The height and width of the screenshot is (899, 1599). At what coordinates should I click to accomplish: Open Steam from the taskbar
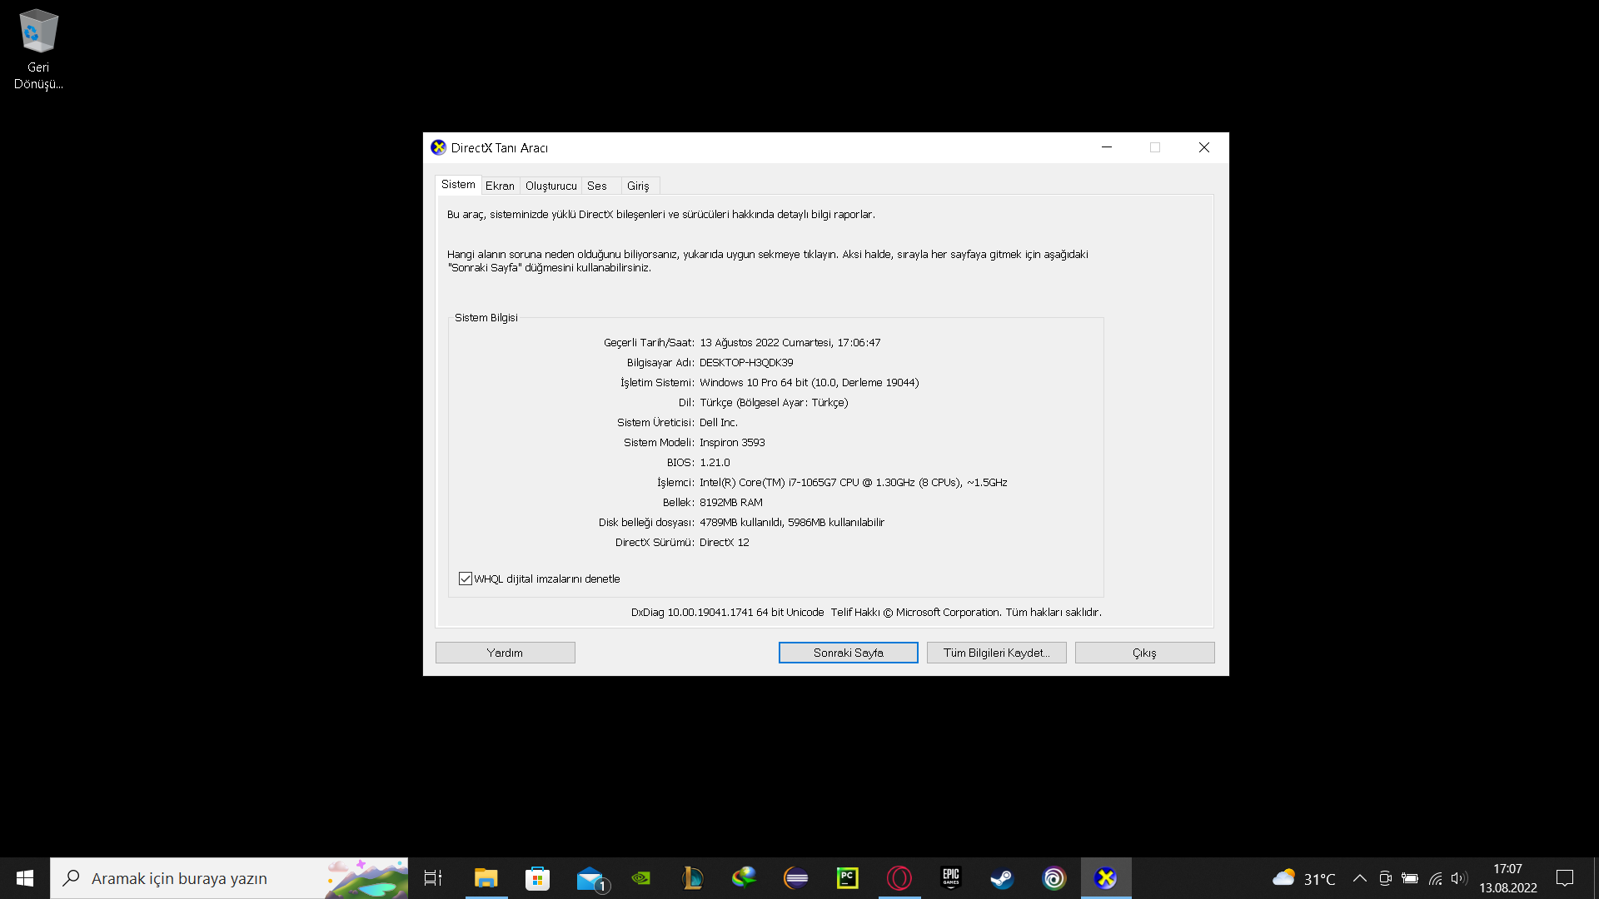click(1002, 878)
